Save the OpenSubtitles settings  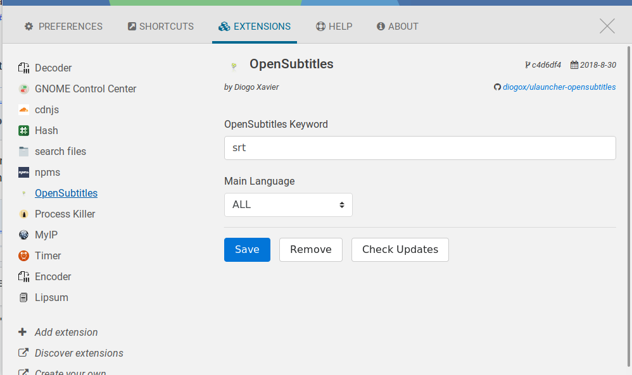pos(247,250)
